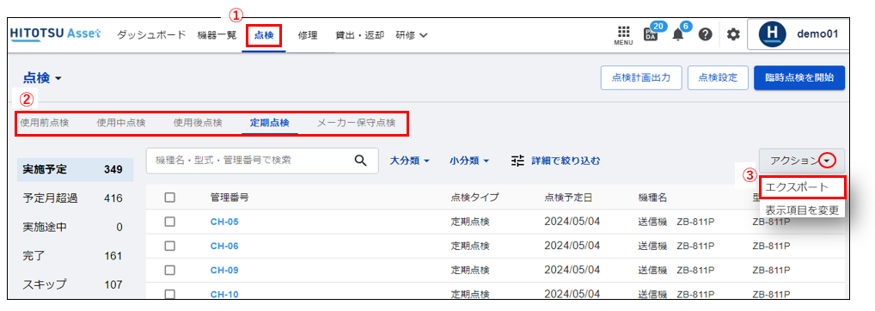Select the 実施予定 349 status filter
The image size is (875, 311).
point(76,169)
